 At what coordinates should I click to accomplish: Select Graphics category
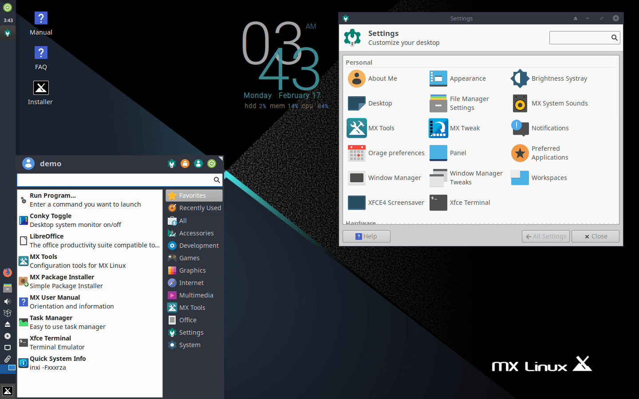pyautogui.click(x=194, y=270)
